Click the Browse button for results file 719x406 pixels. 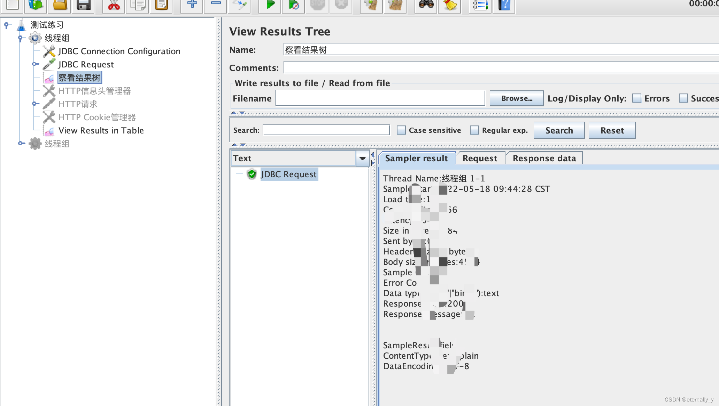coord(516,98)
